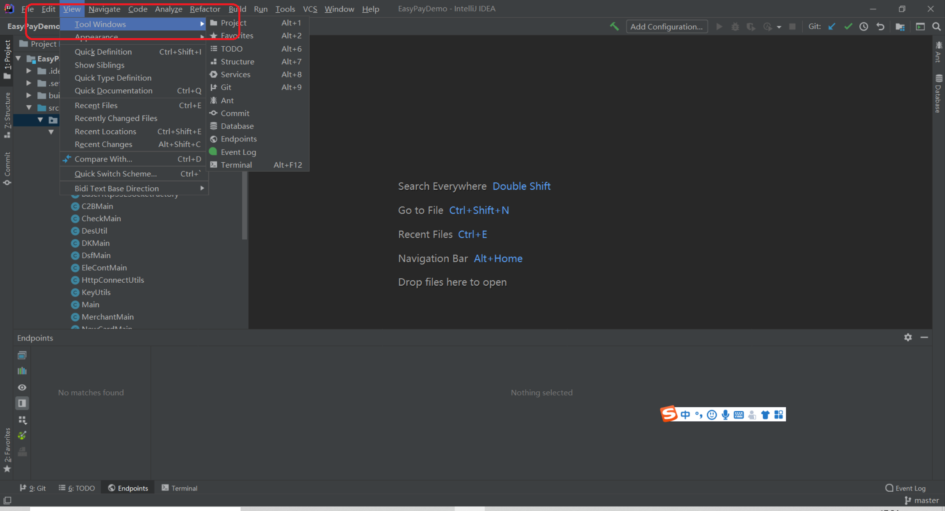Screen dimensions: 945x511
Task: Click the Git update project arrow icon
Action: click(x=832, y=27)
